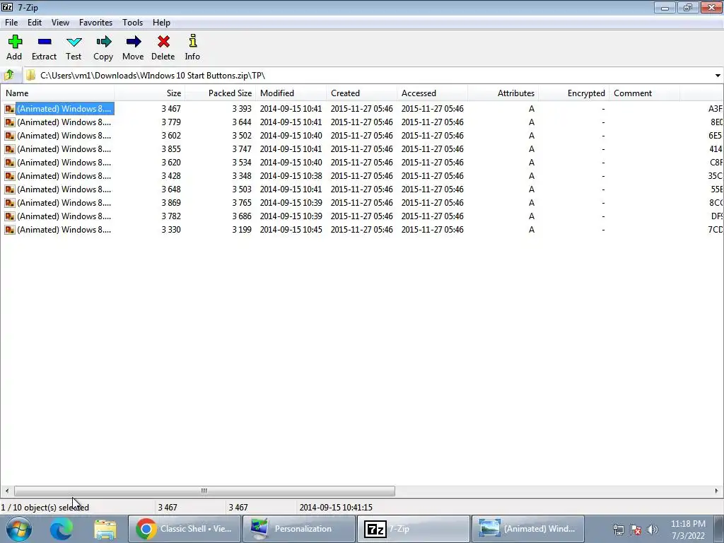Viewport: 724px width, 543px height.
Task: Open the Help menu
Action: pos(162,23)
